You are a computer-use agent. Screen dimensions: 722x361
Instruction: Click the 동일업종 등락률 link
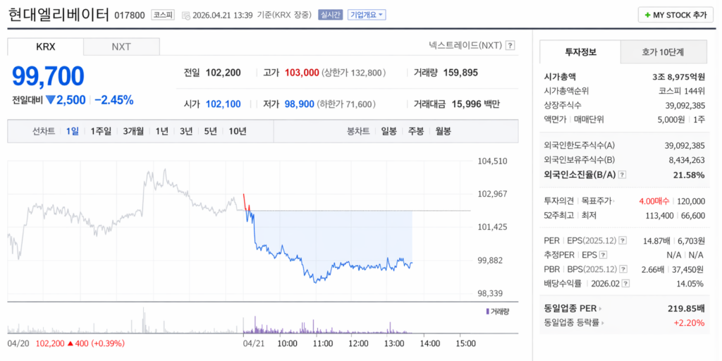(x=571, y=323)
